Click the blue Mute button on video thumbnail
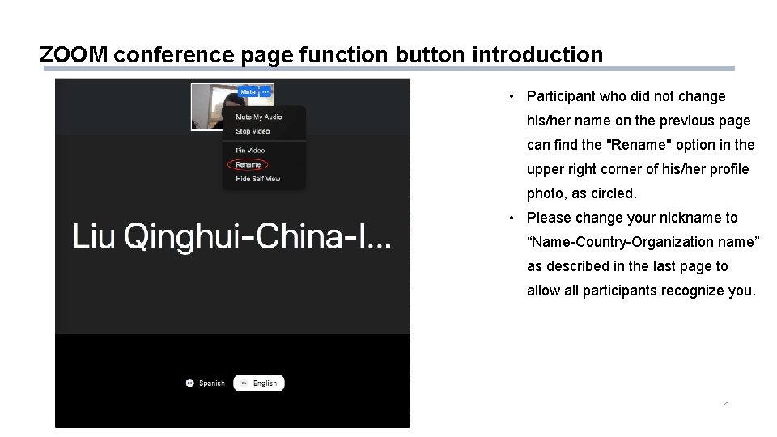Screen dimensions: 777x437 click(248, 91)
